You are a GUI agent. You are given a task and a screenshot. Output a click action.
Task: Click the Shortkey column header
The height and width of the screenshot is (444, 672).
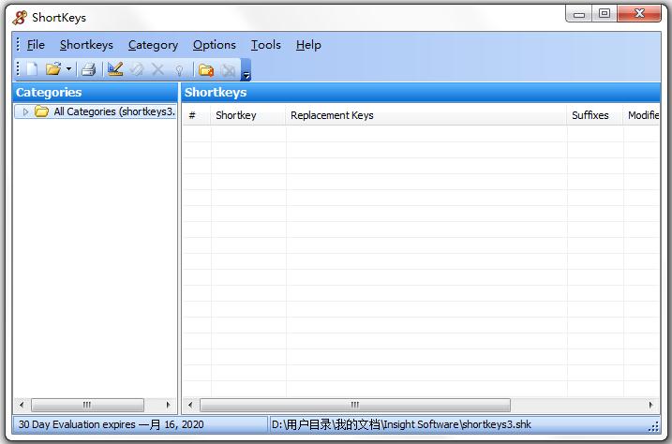(x=236, y=115)
